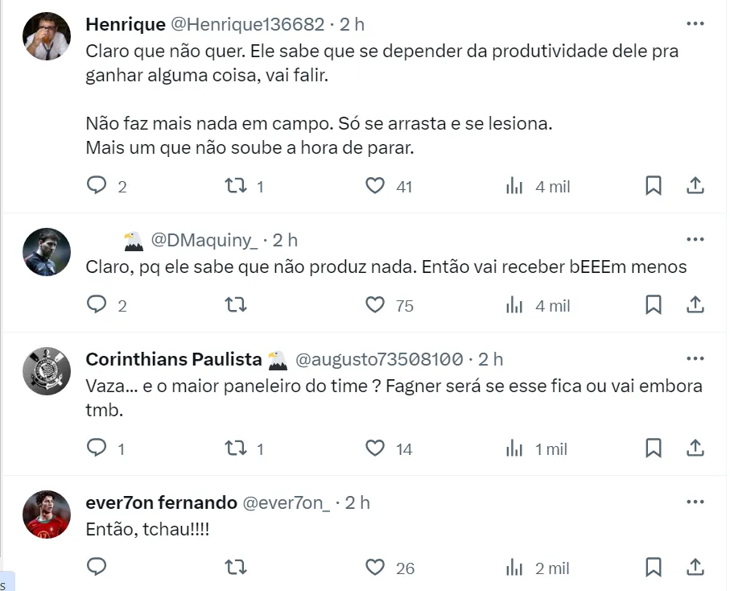Viewport: 730px width, 591px height.
Task: View analytics of @DMaquiny_ tweet
Action: coord(515,305)
